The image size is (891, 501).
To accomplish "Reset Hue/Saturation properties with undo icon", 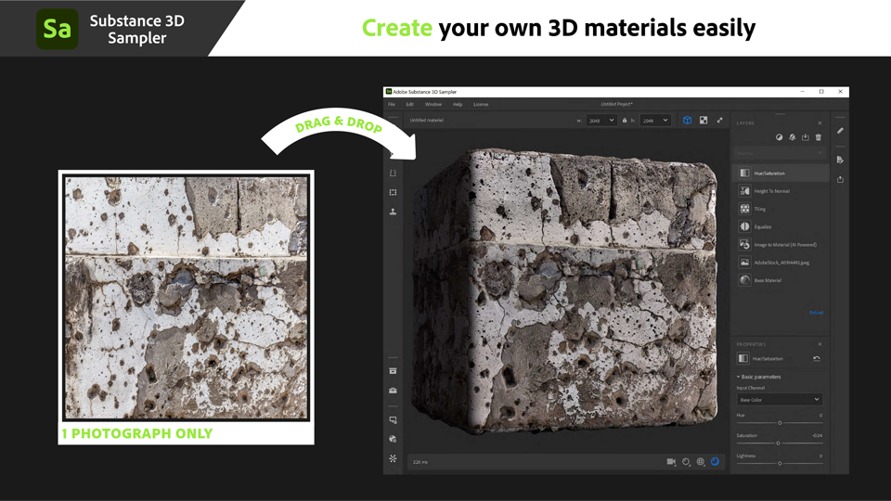I will coord(817,358).
